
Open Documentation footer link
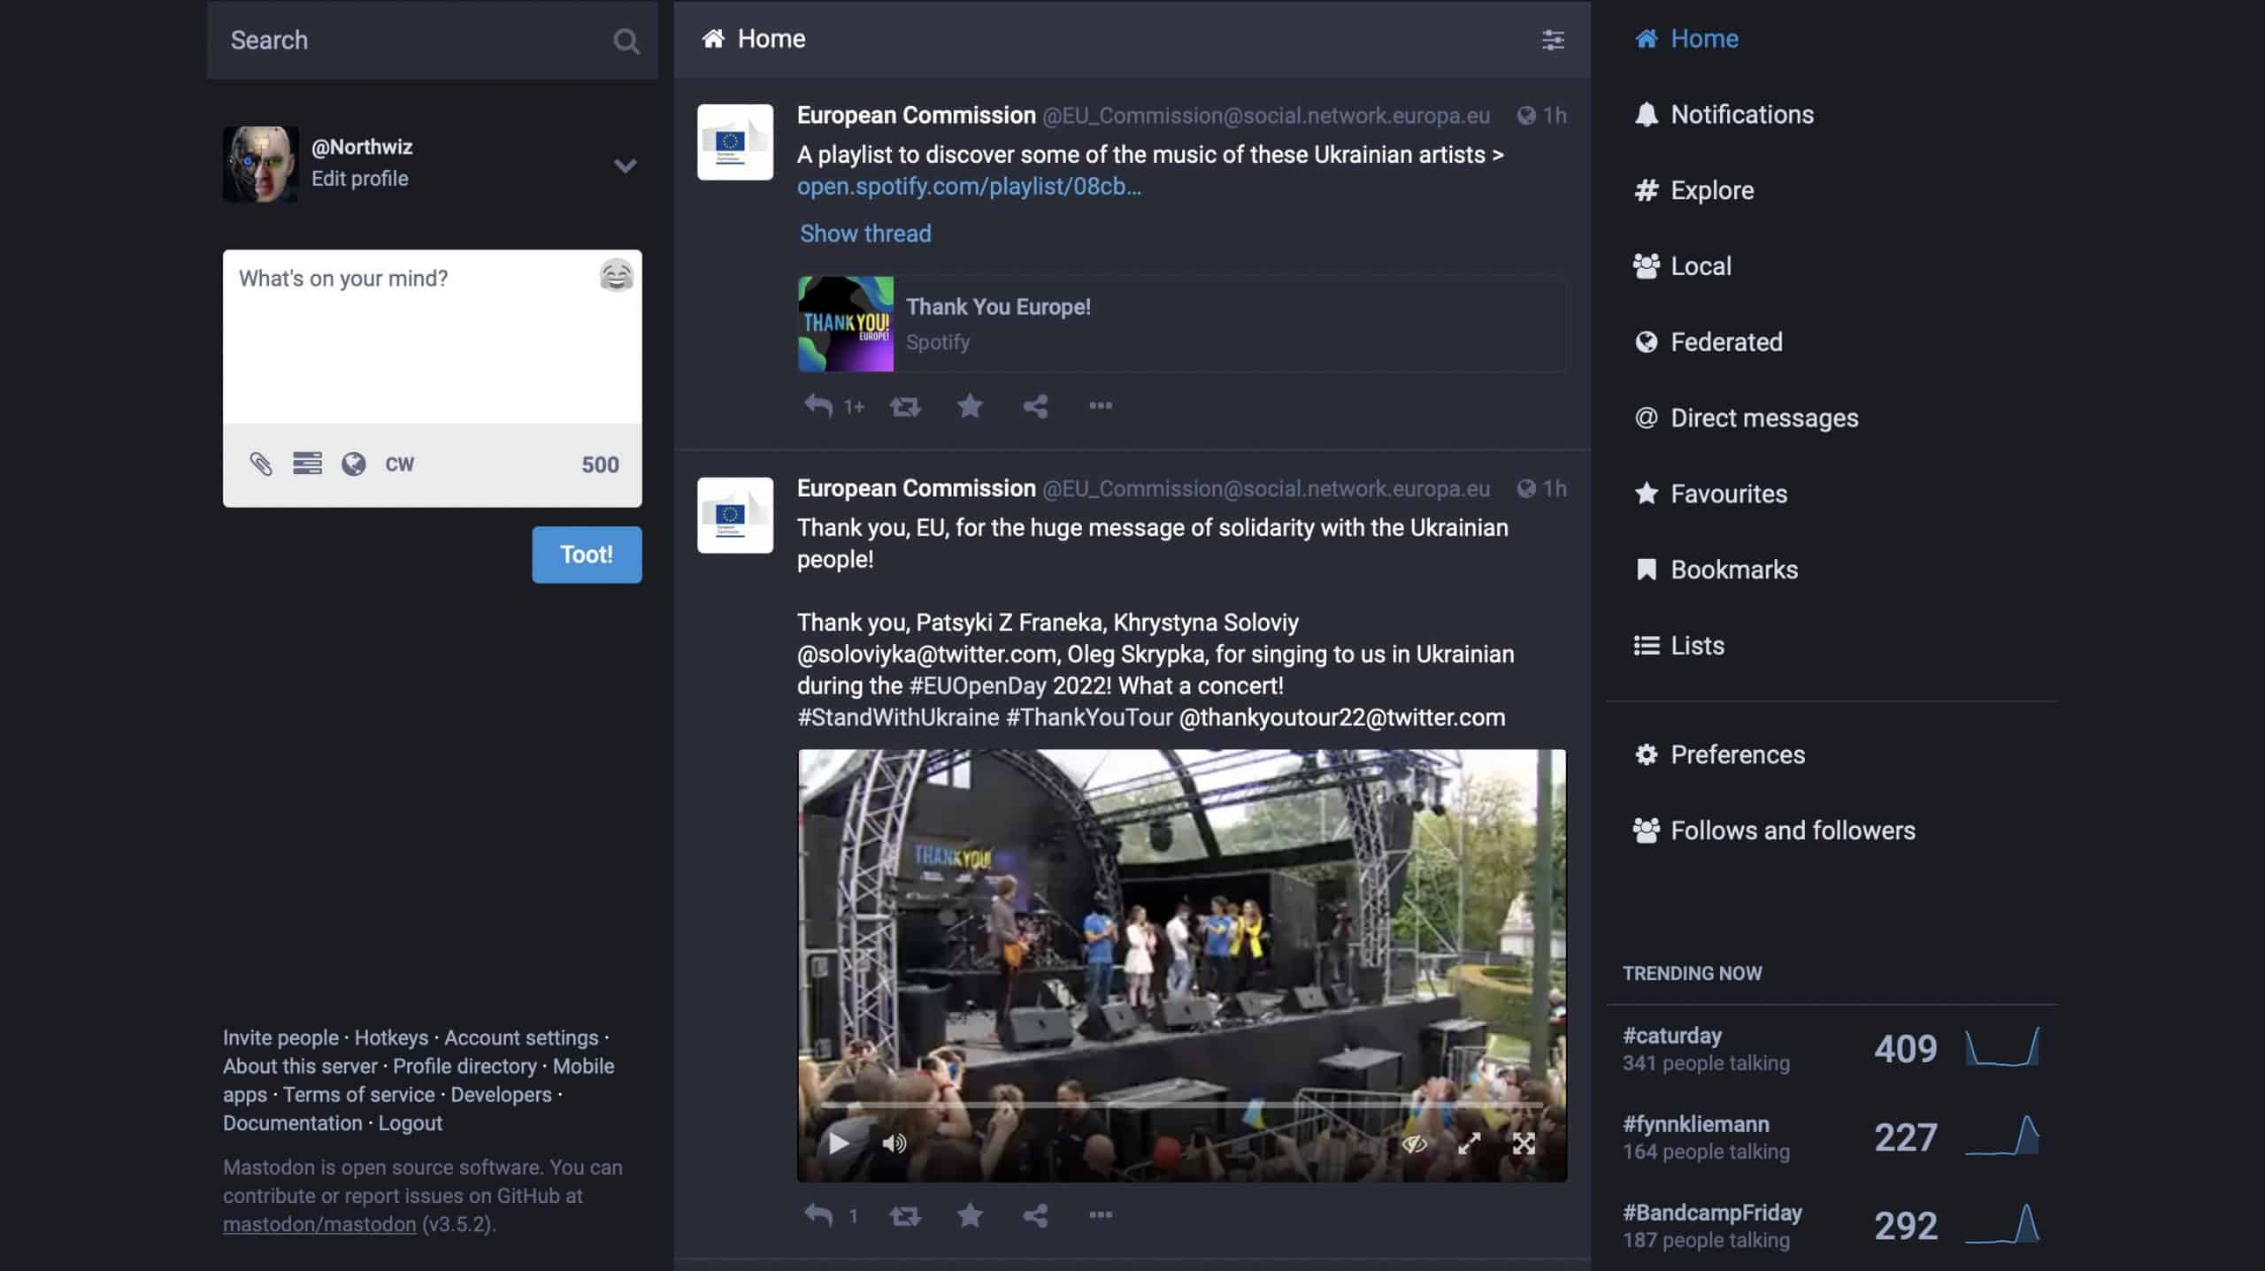click(293, 1123)
